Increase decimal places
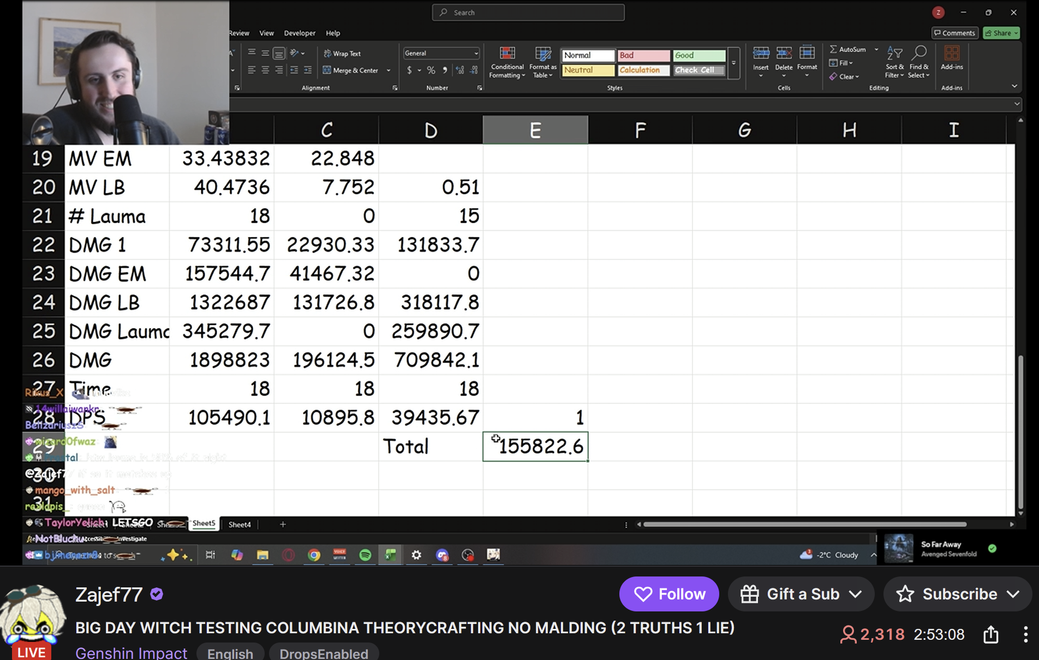 [460, 70]
